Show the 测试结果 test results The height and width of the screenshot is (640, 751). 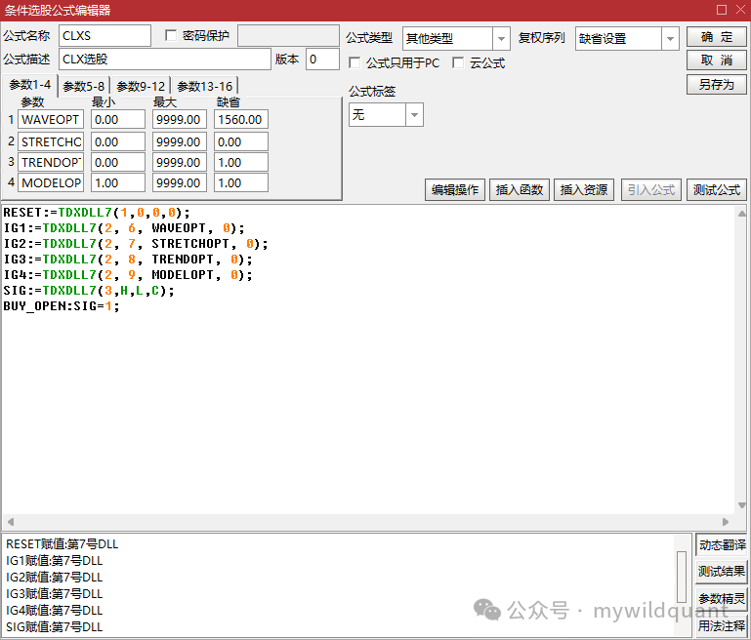coord(722,571)
